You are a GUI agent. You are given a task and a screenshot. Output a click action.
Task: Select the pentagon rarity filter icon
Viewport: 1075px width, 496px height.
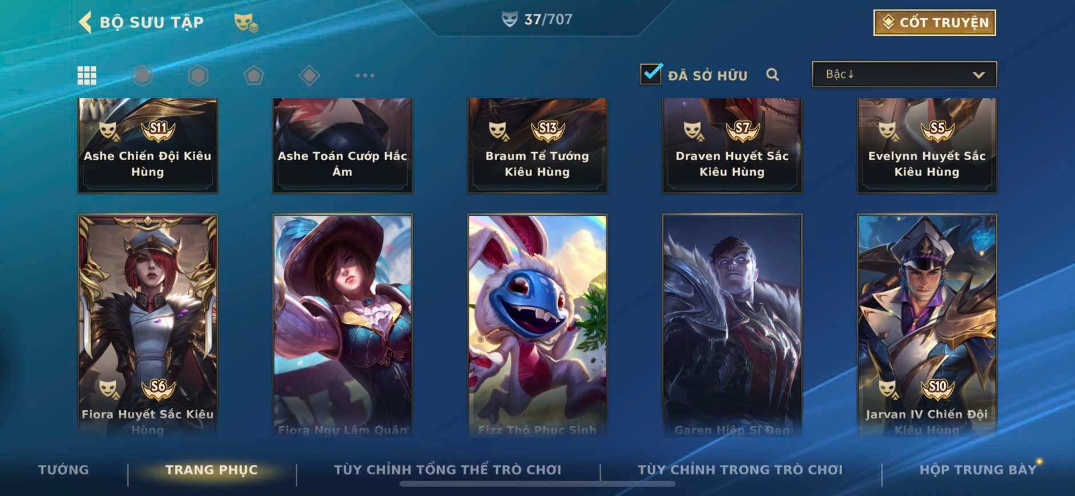pyautogui.click(x=253, y=75)
